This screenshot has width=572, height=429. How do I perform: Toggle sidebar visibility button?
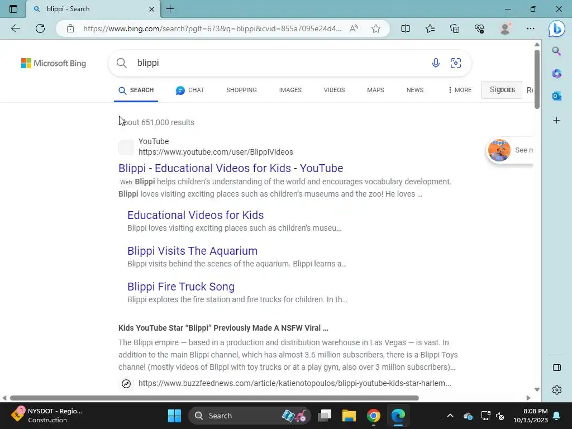tap(557, 368)
